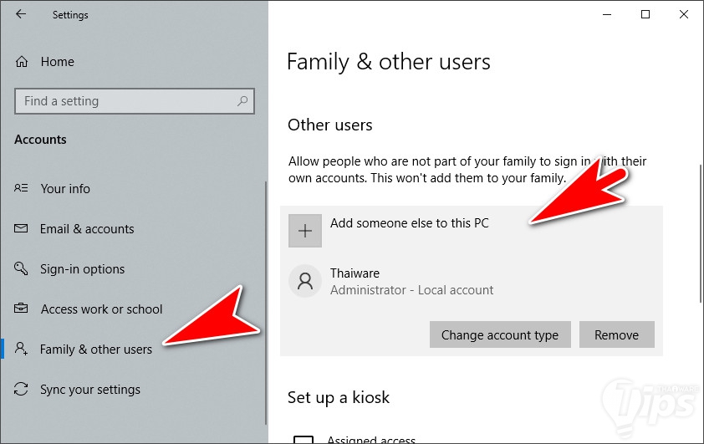Image resolution: width=704 pixels, height=444 pixels.
Task: Click the Thaiware user avatar icon
Action: pos(305,282)
